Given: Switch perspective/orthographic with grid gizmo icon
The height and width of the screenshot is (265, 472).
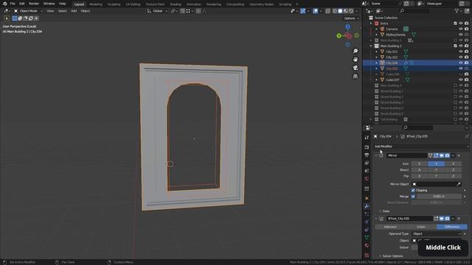Looking at the screenshot, I should click(355, 77).
